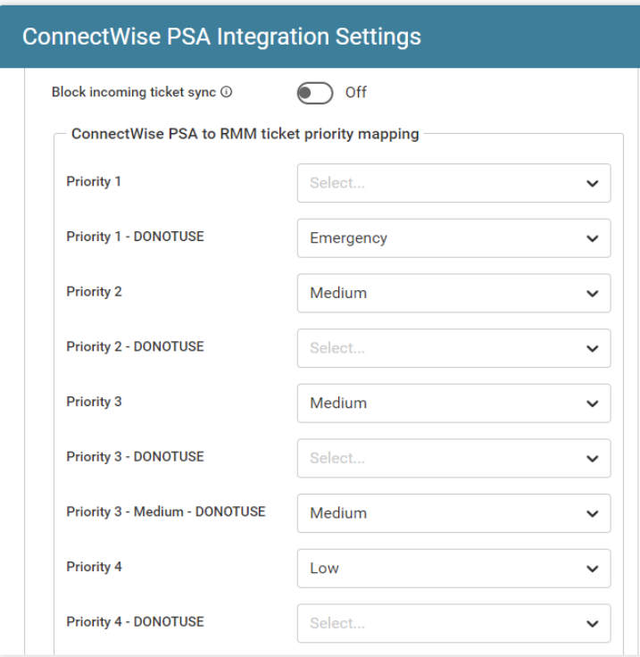
Task: Open the Priority 4 - DONOTUSE dropdown
Action: pos(453,623)
